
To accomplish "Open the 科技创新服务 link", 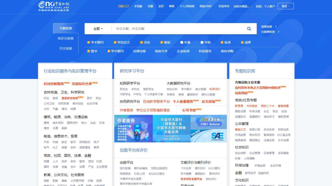I will click(54, 84).
